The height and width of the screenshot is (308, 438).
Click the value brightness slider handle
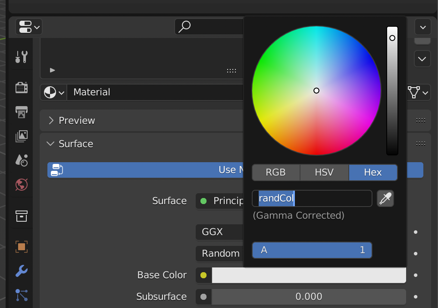(x=392, y=38)
